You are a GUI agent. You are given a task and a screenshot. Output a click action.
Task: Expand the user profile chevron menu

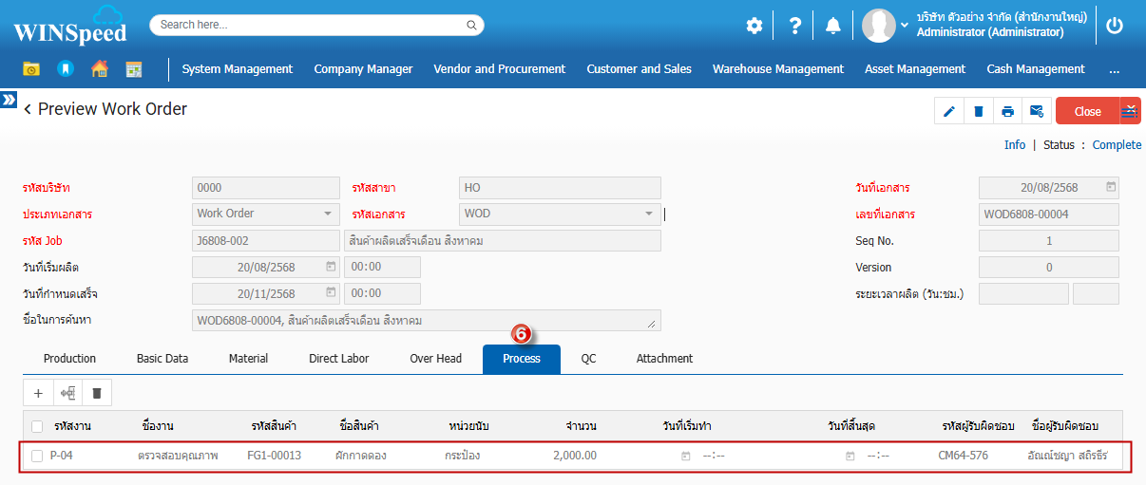[904, 27]
